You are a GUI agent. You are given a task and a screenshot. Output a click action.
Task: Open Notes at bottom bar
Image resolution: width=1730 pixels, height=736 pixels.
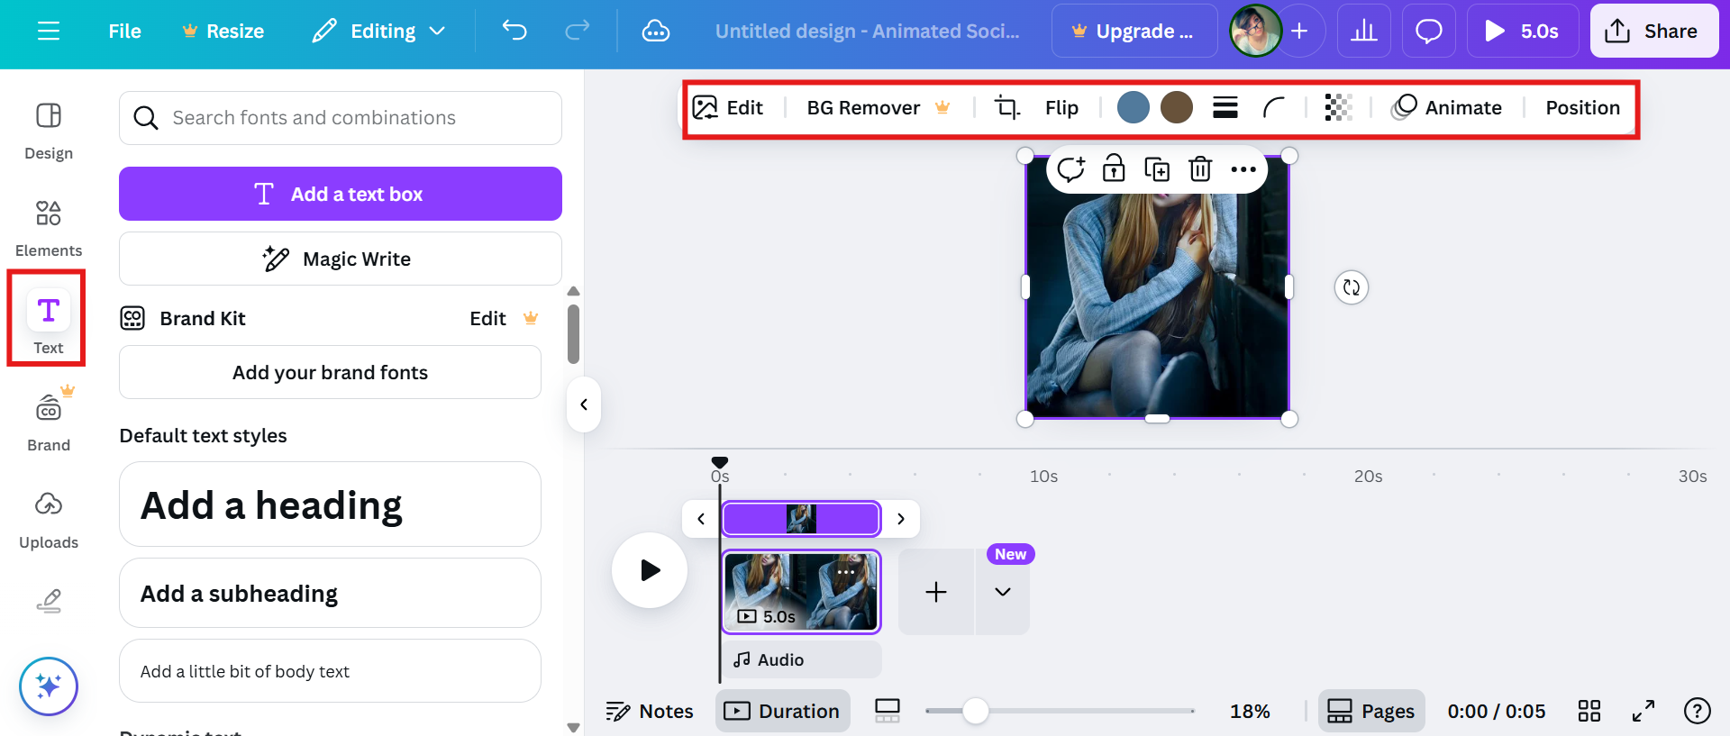tap(649, 712)
